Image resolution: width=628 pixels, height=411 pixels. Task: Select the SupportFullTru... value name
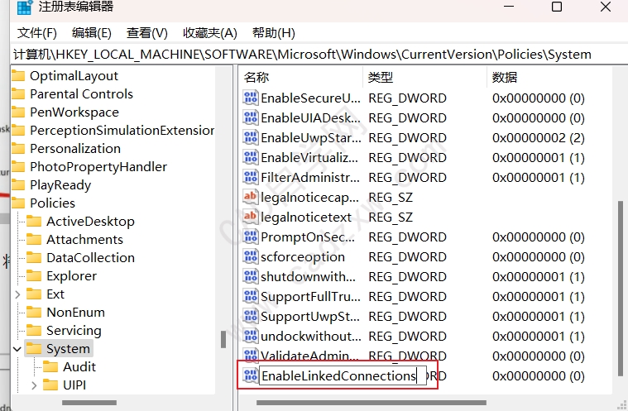pos(310,297)
